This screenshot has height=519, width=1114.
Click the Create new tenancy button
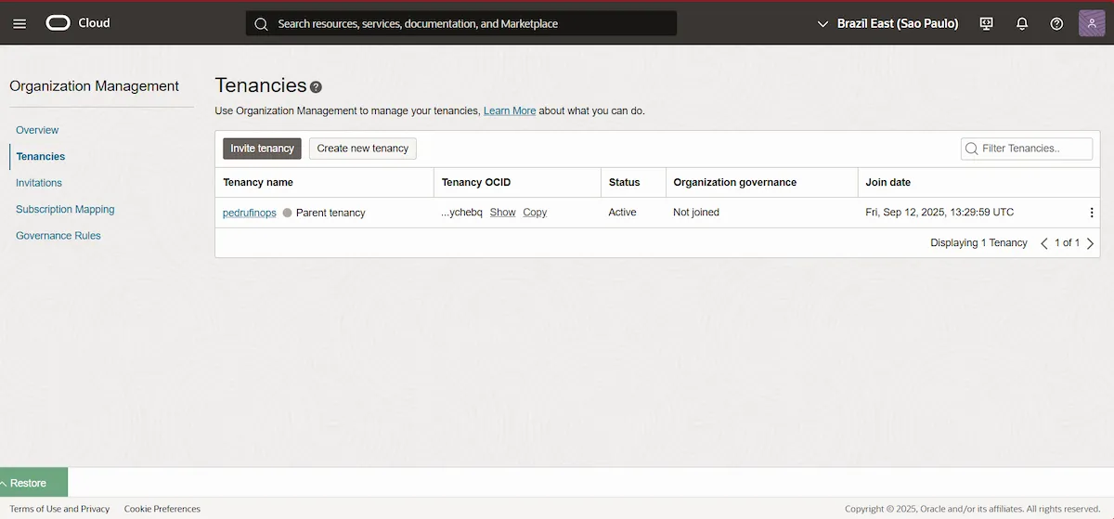click(363, 149)
